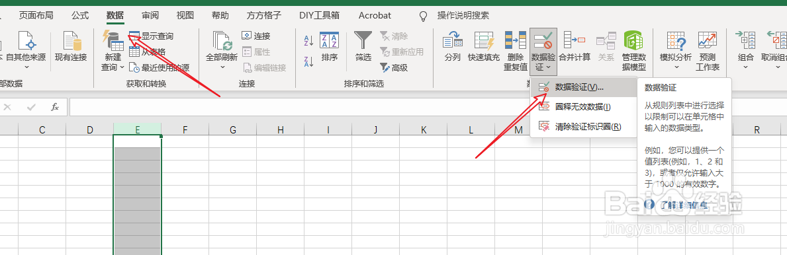Click 清除 clear filter
787x255 pixels.
(393, 36)
